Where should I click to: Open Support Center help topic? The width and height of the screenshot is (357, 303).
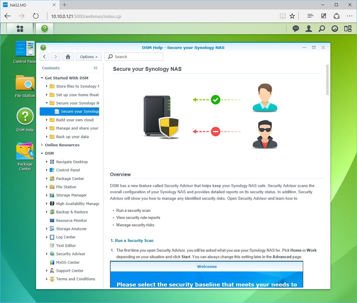(x=70, y=271)
